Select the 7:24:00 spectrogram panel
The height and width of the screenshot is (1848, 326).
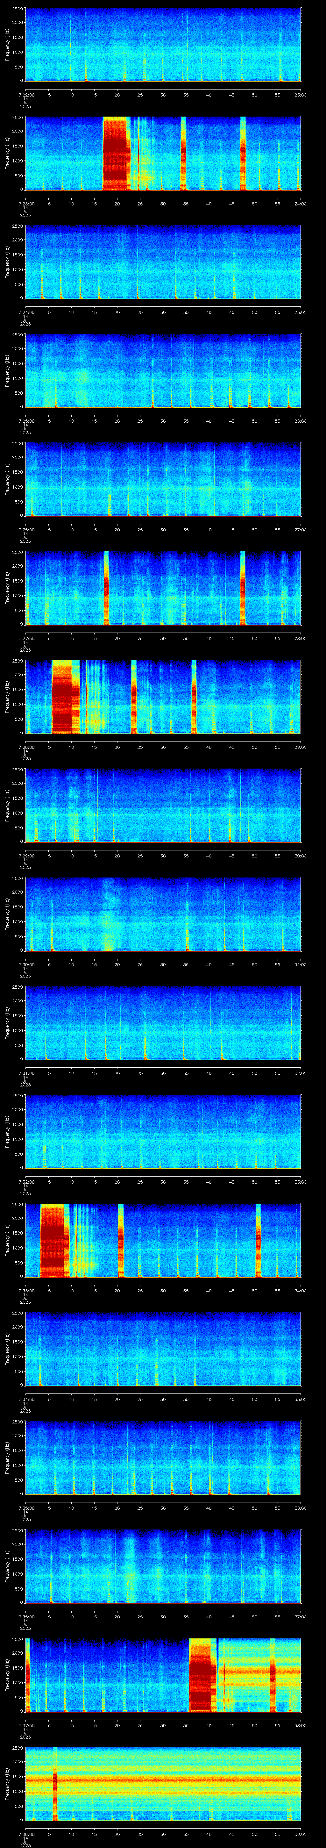pyautogui.click(x=163, y=262)
